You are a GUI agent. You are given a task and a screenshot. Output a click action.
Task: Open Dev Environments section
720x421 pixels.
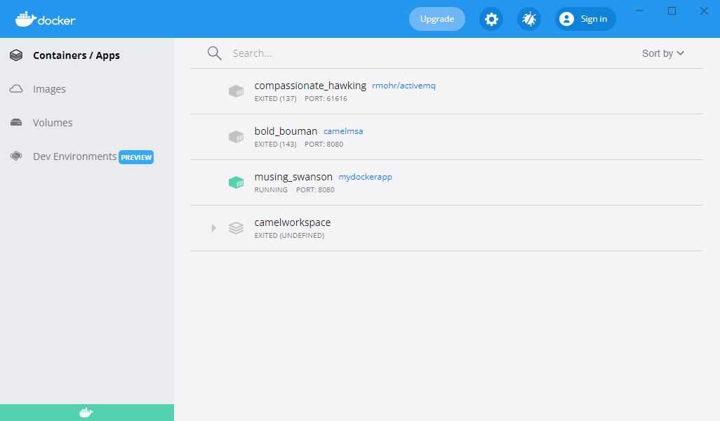click(x=75, y=156)
